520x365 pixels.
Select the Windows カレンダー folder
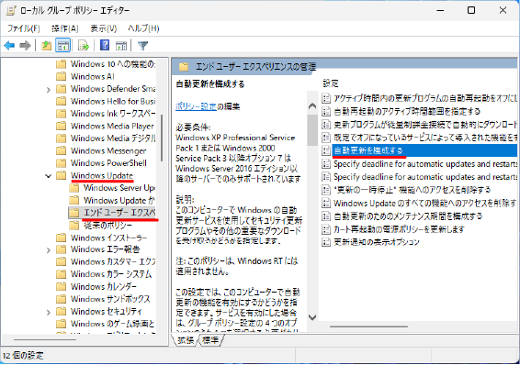point(104,286)
